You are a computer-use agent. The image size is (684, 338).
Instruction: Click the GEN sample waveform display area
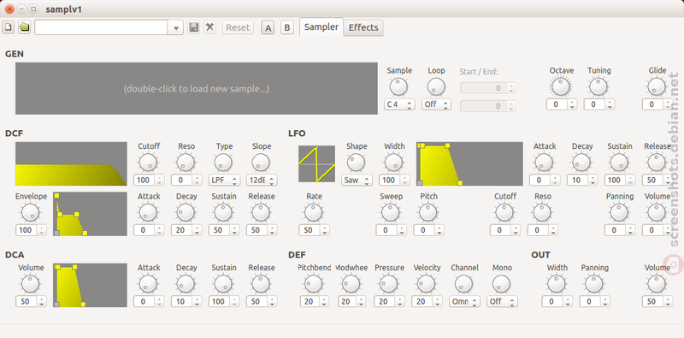197,89
